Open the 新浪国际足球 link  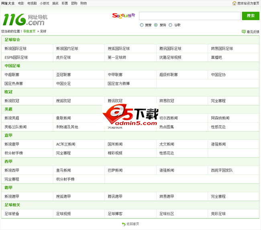(16, 49)
